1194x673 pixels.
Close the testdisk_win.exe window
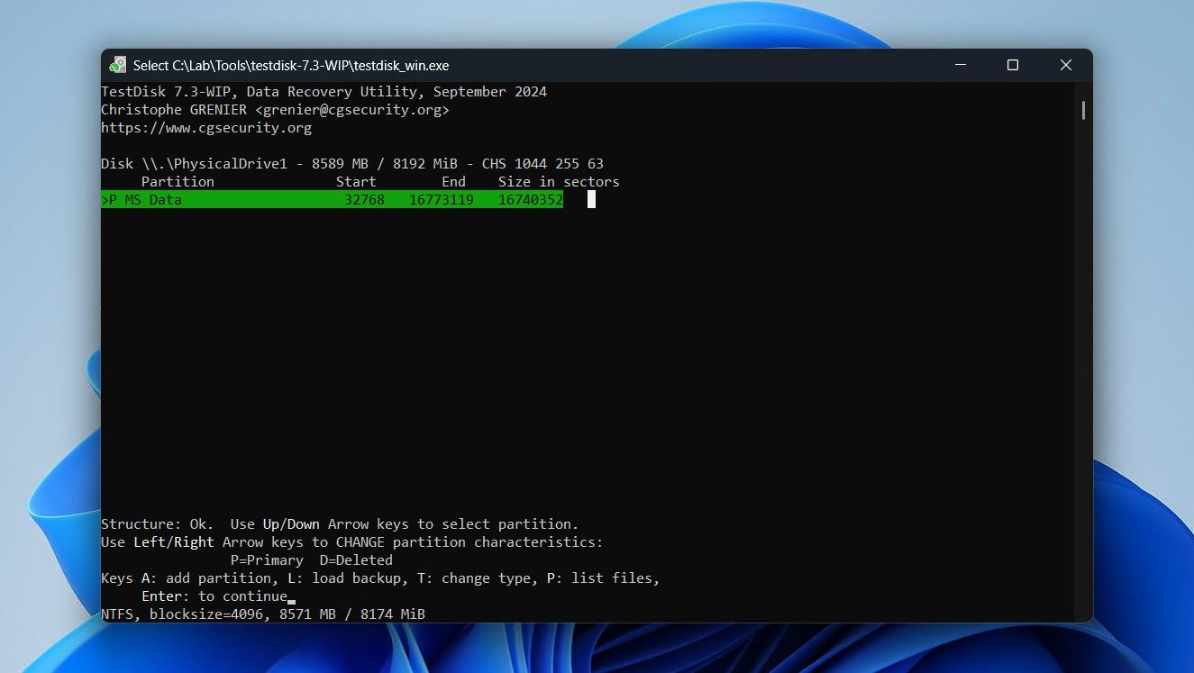(x=1065, y=65)
